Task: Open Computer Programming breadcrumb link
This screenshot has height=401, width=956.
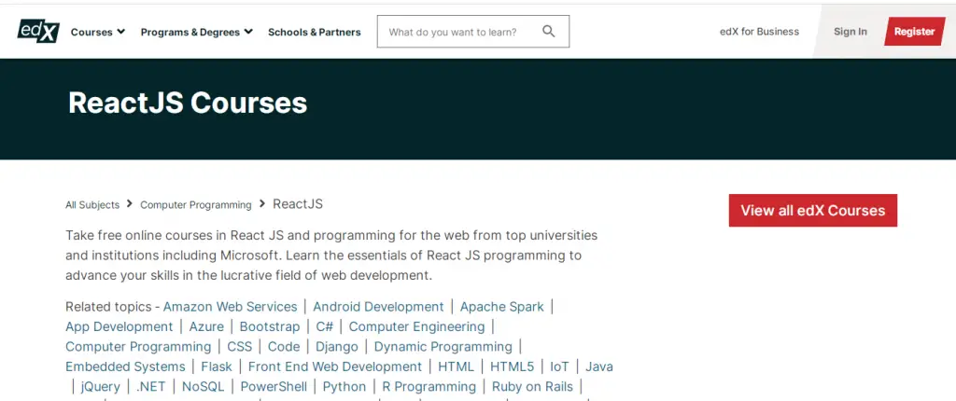Action: [x=196, y=205]
